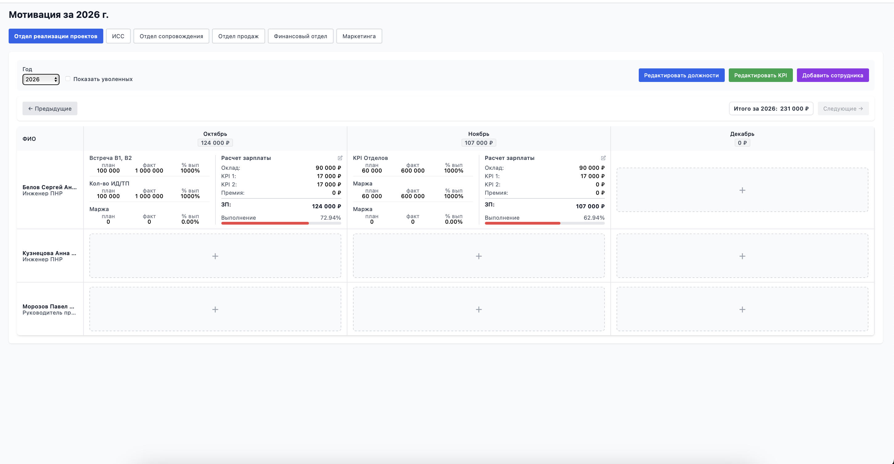Click Редактировать должности button
The width and height of the screenshot is (894, 464).
(x=681, y=75)
